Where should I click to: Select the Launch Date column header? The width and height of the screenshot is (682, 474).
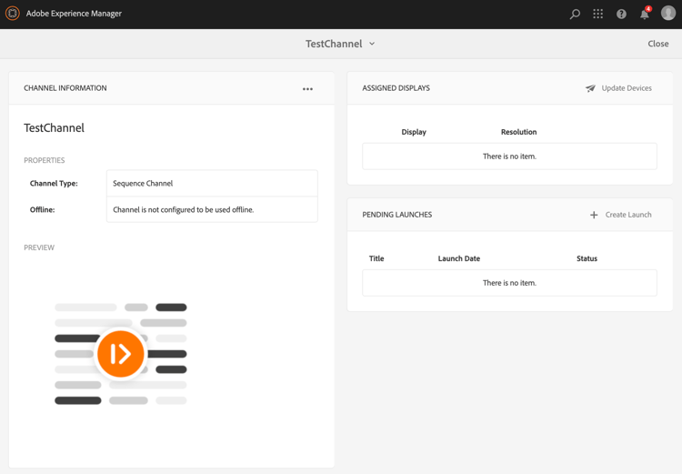[459, 258]
